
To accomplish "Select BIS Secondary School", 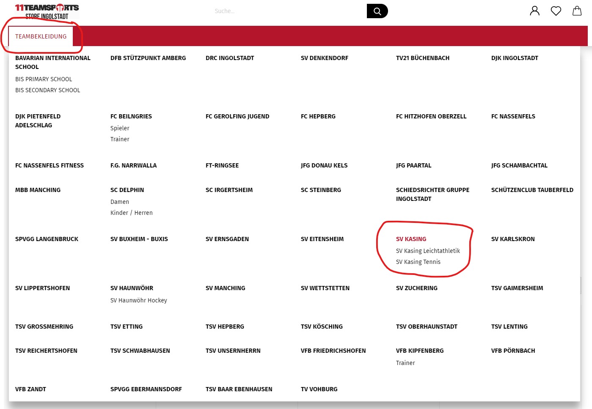I will (47, 90).
